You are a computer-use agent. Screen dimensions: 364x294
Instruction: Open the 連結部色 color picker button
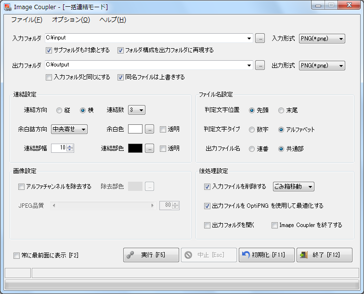(x=150, y=148)
